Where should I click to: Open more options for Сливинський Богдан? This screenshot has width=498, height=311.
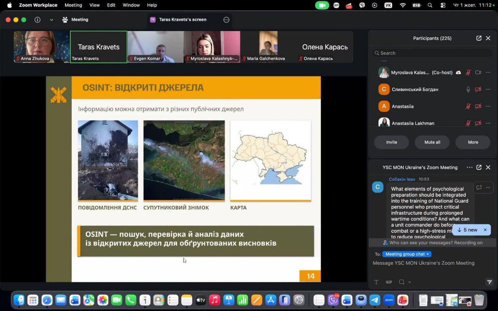pos(488,89)
